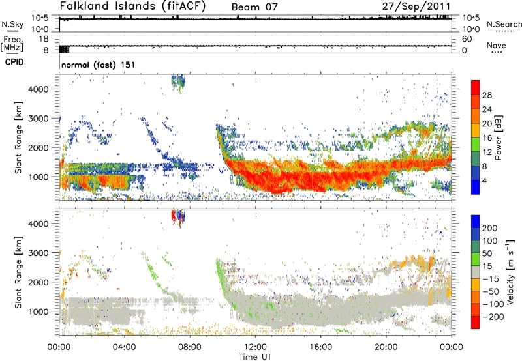Click the black frequency bars at the start of day
The image size is (522, 361).
[64, 49]
